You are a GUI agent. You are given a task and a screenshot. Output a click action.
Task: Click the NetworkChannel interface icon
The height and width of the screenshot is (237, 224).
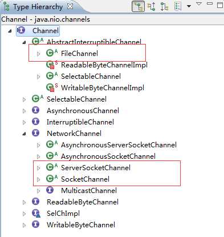[x=35, y=133]
